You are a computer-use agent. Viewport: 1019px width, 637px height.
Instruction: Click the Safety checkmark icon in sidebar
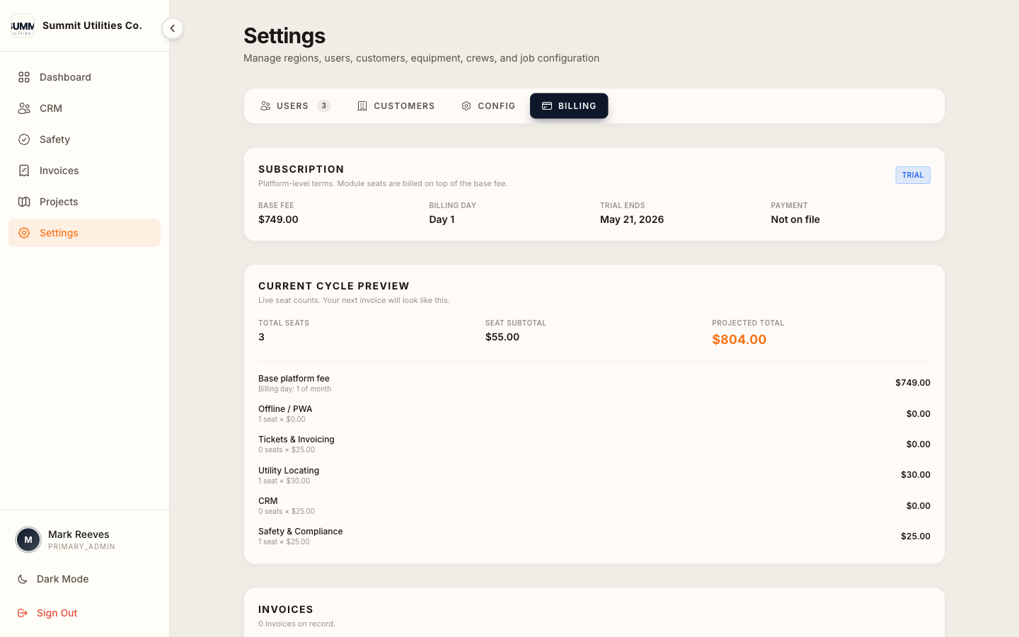click(x=25, y=139)
